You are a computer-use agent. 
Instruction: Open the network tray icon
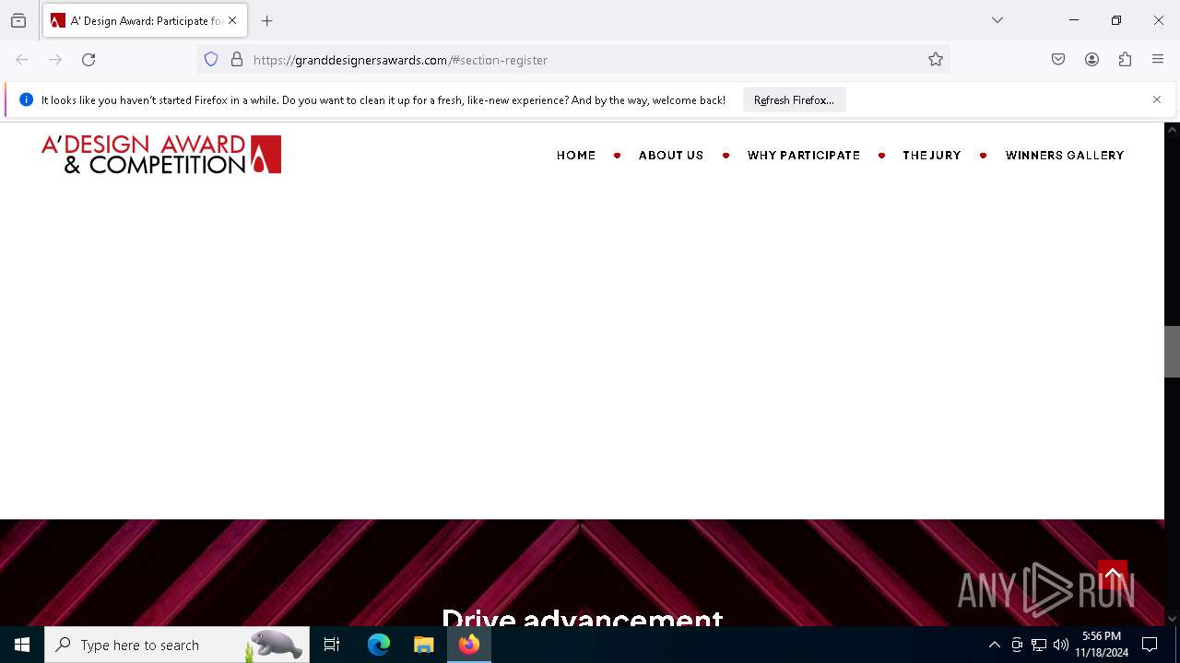point(1039,646)
